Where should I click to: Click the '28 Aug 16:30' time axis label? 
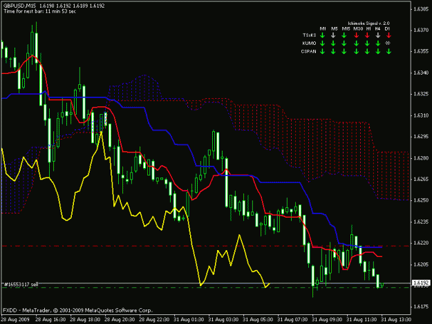(50, 320)
